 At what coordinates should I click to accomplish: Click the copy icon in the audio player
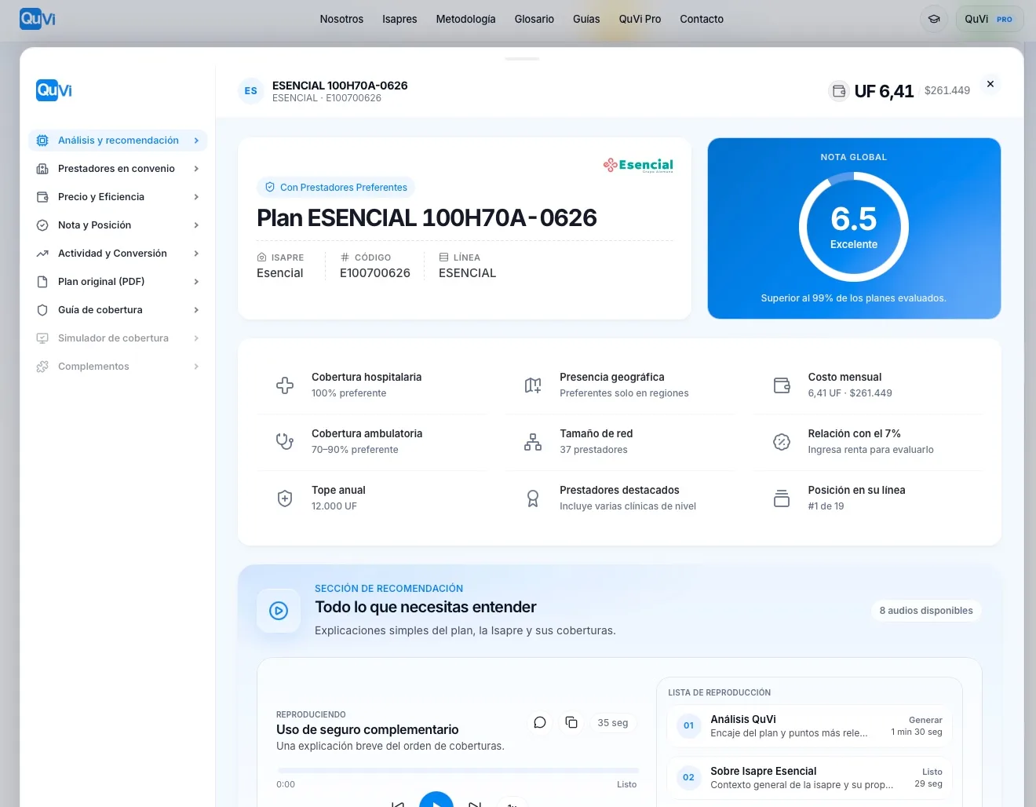click(571, 722)
